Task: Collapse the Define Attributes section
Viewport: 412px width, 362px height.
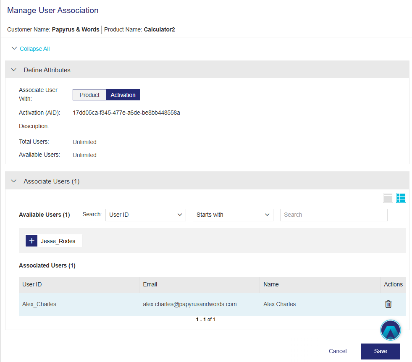Action: coord(14,70)
